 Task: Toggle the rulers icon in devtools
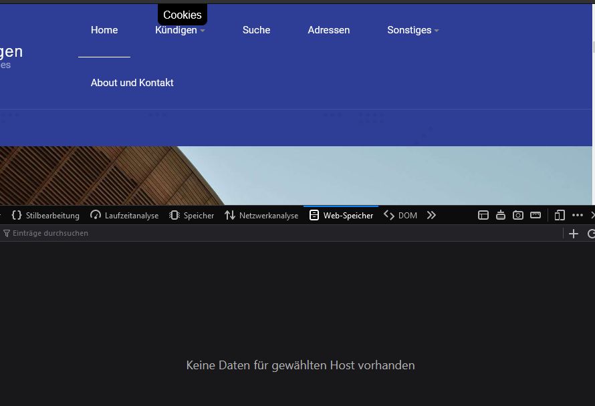(535, 215)
